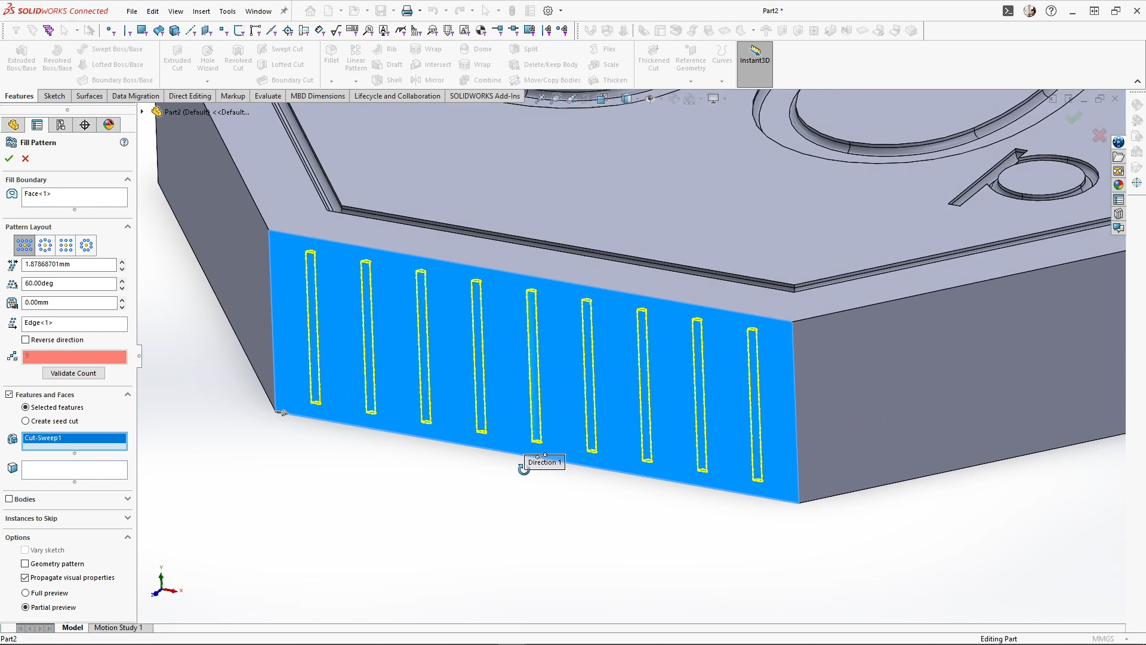
Task: Click the Validate Count button
Action: point(73,373)
